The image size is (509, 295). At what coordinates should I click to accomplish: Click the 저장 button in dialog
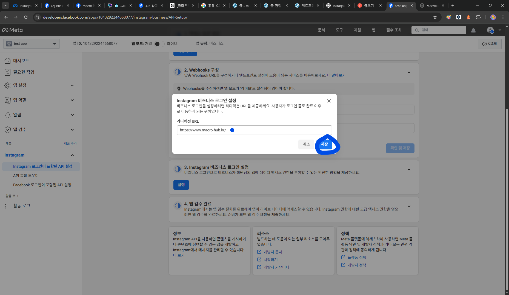click(324, 144)
